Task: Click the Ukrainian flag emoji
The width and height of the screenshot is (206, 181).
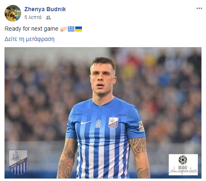Action: tap(79, 29)
